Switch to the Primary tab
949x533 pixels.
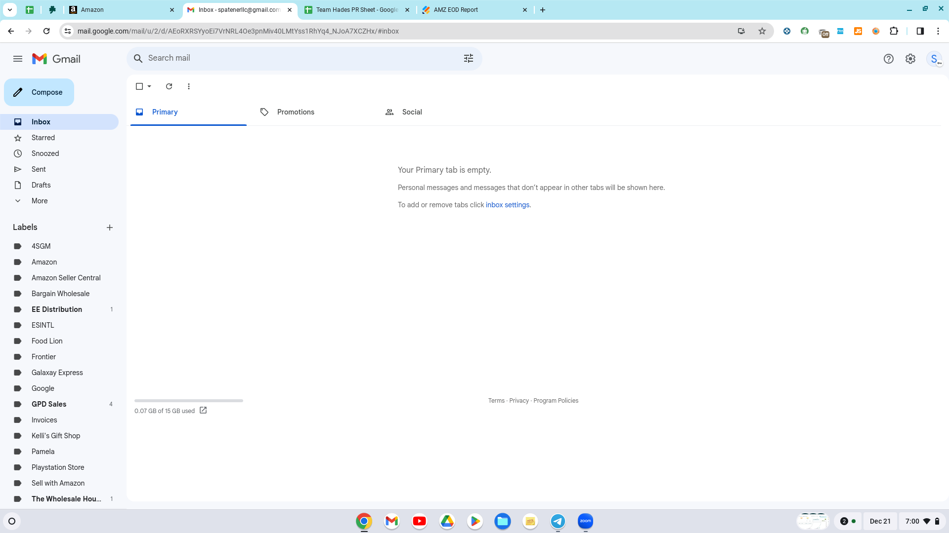(x=188, y=112)
